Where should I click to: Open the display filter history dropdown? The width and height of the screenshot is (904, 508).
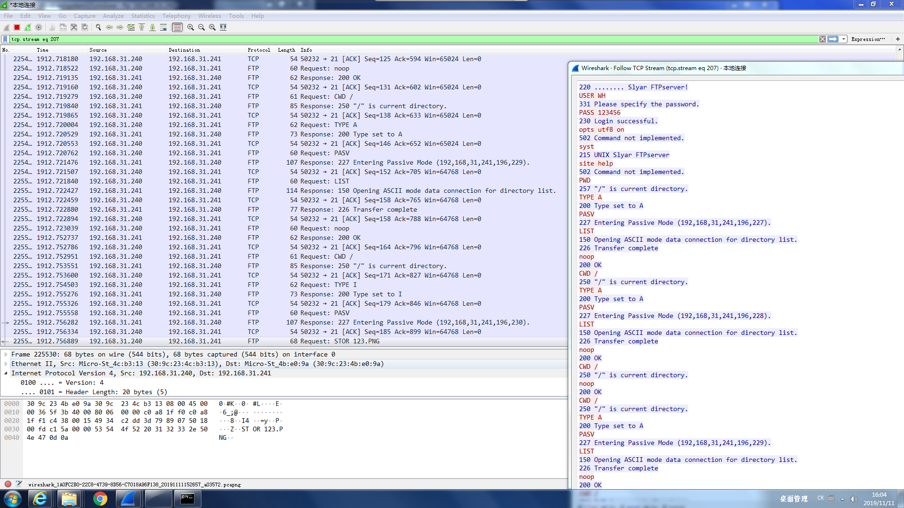click(844, 39)
